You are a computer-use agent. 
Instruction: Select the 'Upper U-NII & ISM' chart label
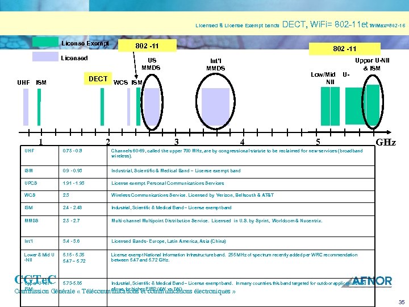[x=372, y=64]
